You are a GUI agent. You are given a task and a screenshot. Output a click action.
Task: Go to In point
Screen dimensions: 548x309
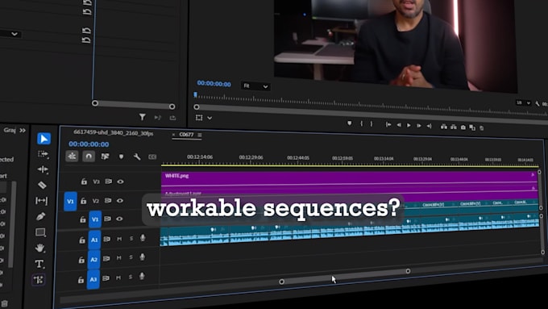coord(388,124)
